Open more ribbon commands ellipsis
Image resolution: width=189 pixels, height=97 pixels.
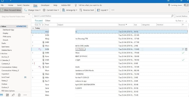(x=113, y=10)
